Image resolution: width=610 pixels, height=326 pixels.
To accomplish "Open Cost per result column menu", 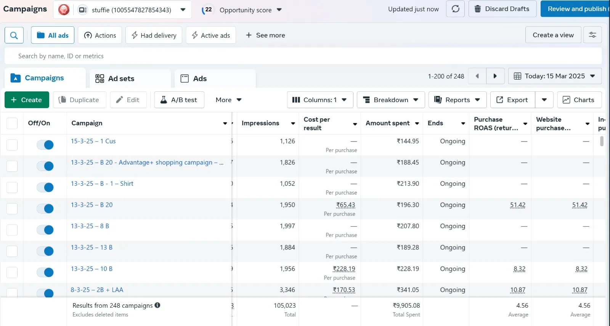I will click(355, 124).
